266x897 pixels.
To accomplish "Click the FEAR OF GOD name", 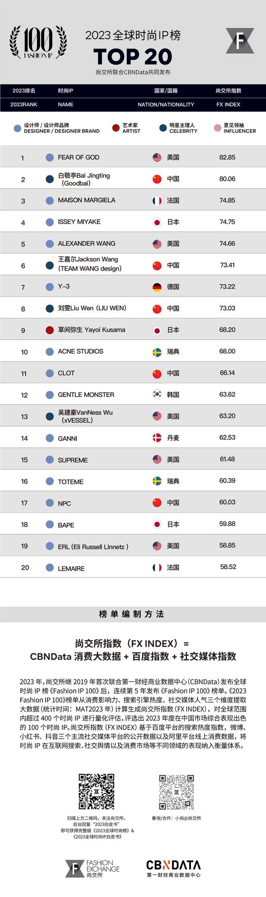I will tap(79, 157).
